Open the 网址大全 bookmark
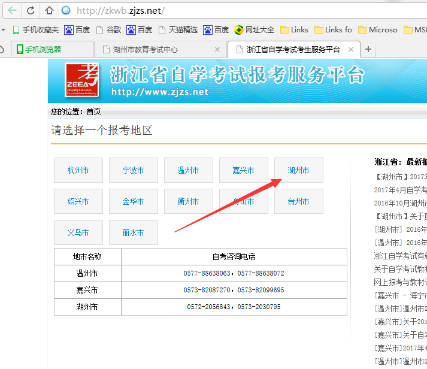 click(x=255, y=30)
